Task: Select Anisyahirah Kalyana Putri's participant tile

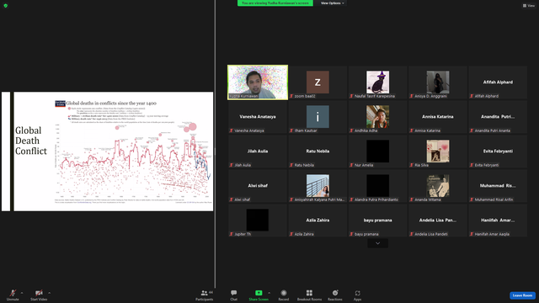Action: [318, 186]
